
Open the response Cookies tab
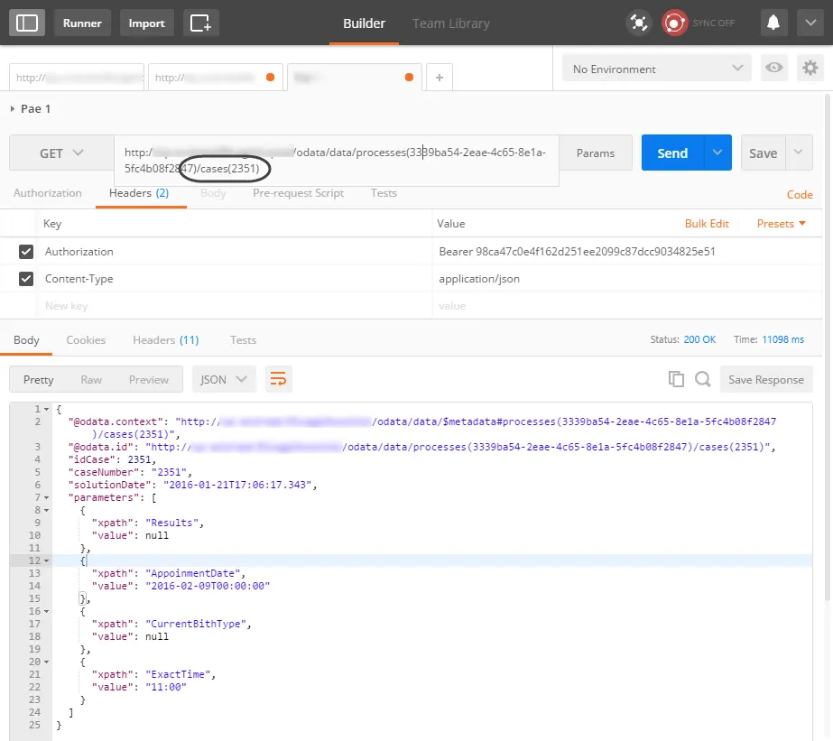coord(86,340)
